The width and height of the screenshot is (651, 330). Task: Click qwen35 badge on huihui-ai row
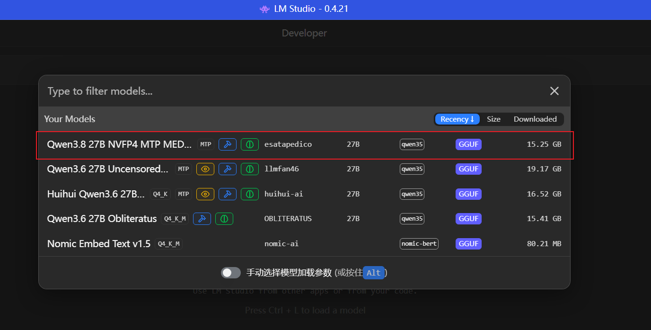pyautogui.click(x=412, y=194)
